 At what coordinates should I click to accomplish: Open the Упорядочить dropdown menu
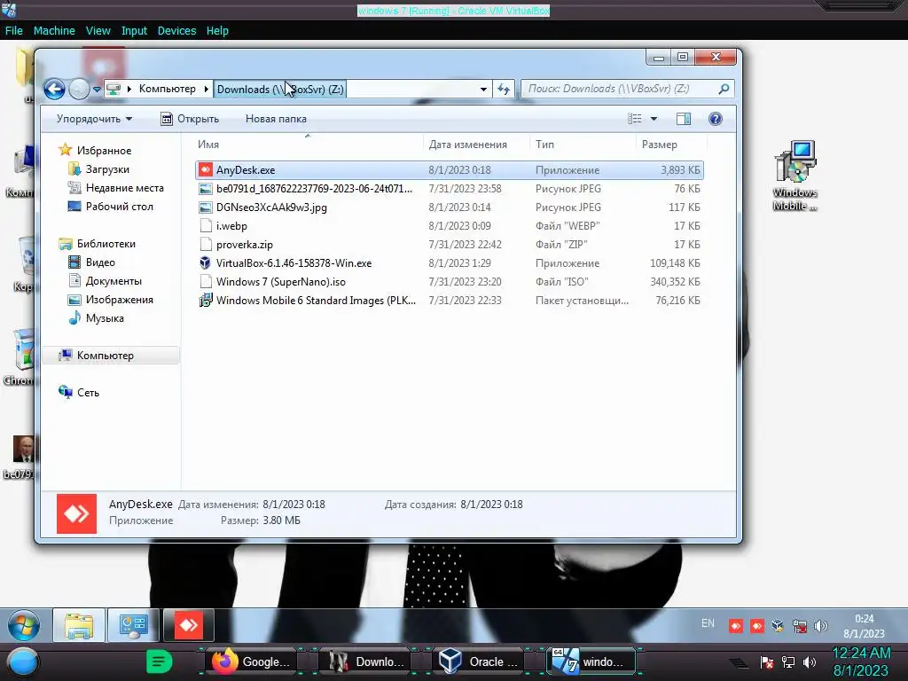pyautogui.click(x=94, y=119)
